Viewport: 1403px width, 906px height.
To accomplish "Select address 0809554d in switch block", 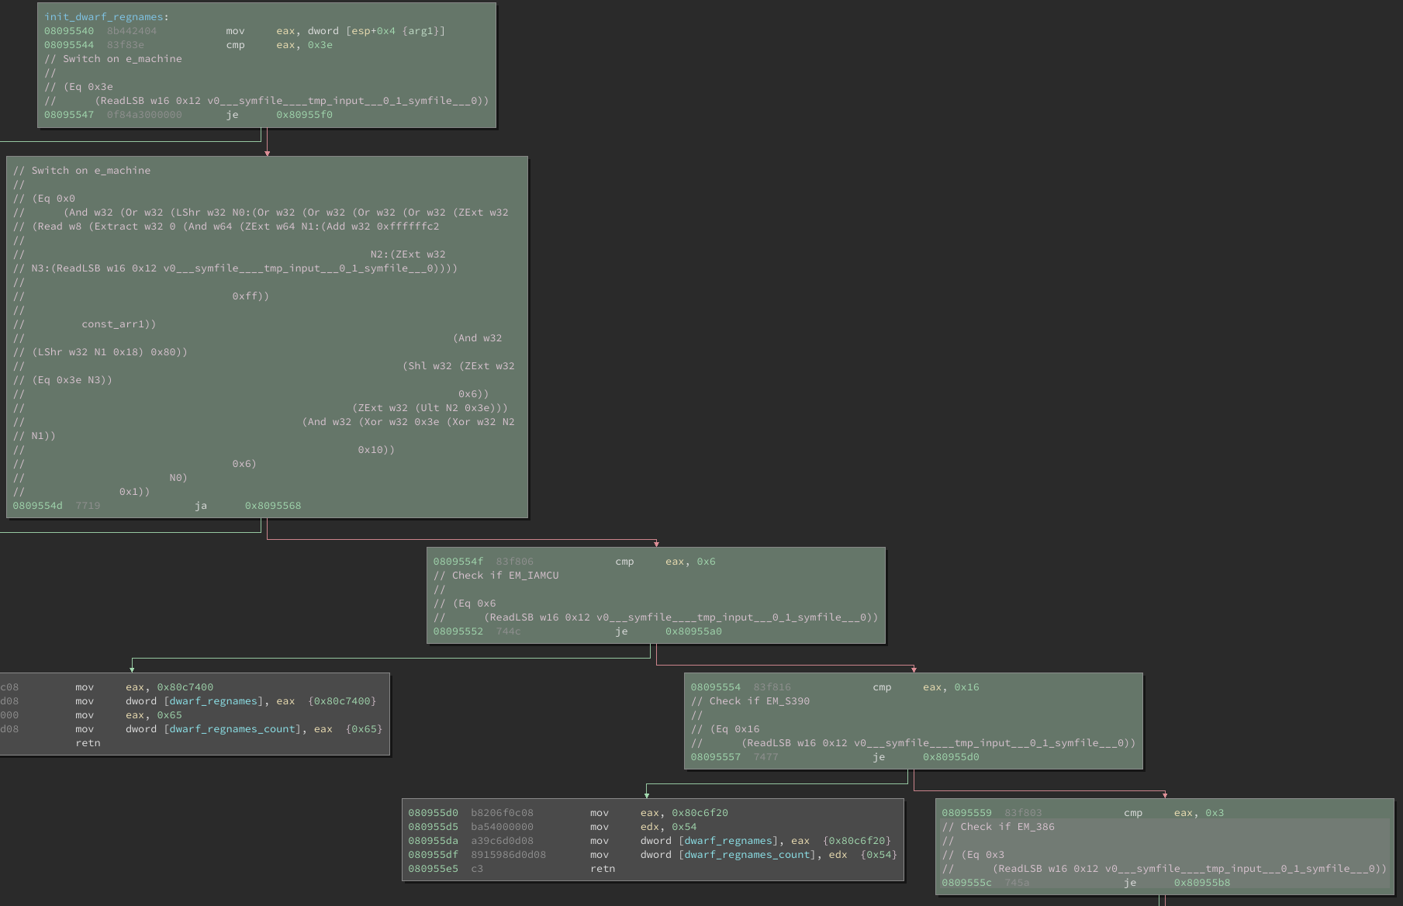I will click(x=36, y=505).
